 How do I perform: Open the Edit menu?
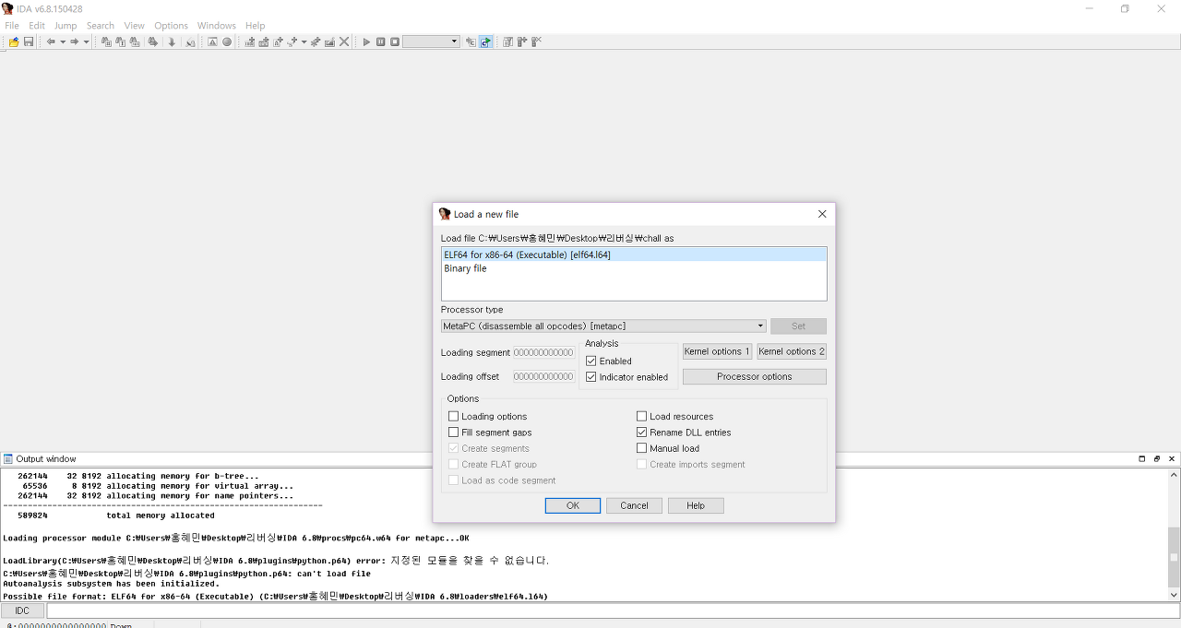click(37, 26)
